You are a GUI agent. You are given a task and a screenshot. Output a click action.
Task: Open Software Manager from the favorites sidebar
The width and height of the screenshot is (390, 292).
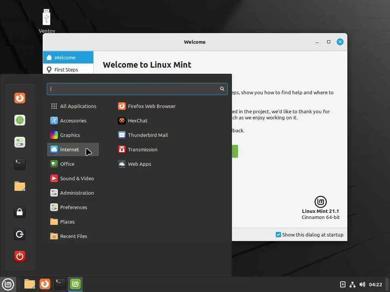20,120
